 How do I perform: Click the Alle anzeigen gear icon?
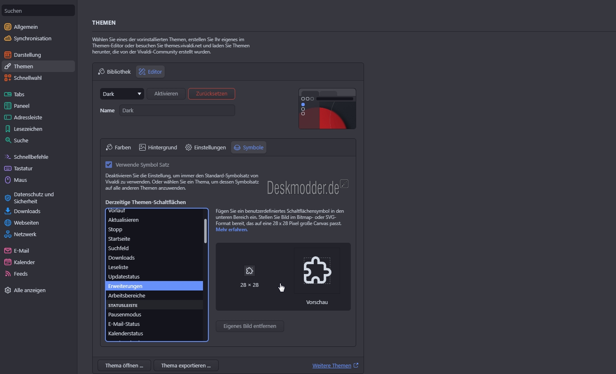7,290
